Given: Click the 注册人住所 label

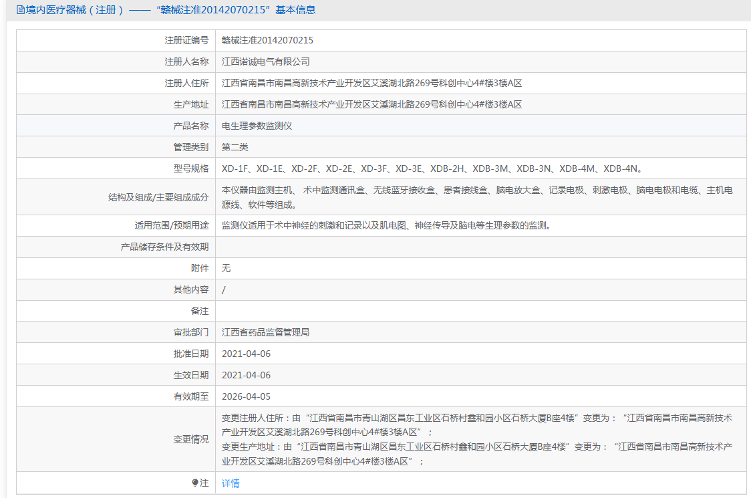Looking at the screenshot, I should [187, 84].
